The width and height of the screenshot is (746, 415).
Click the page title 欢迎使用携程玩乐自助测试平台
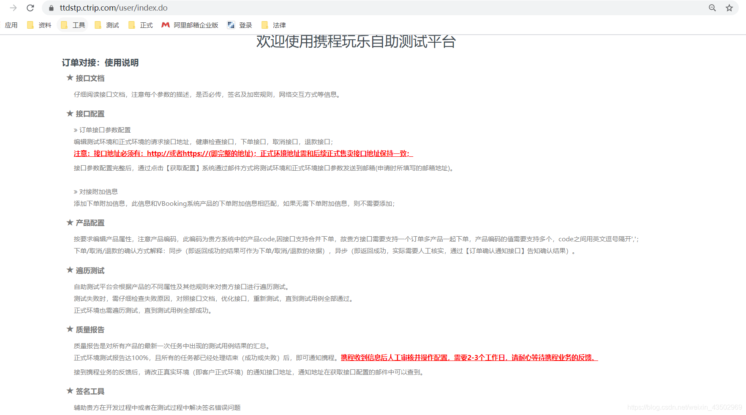[x=356, y=41]
